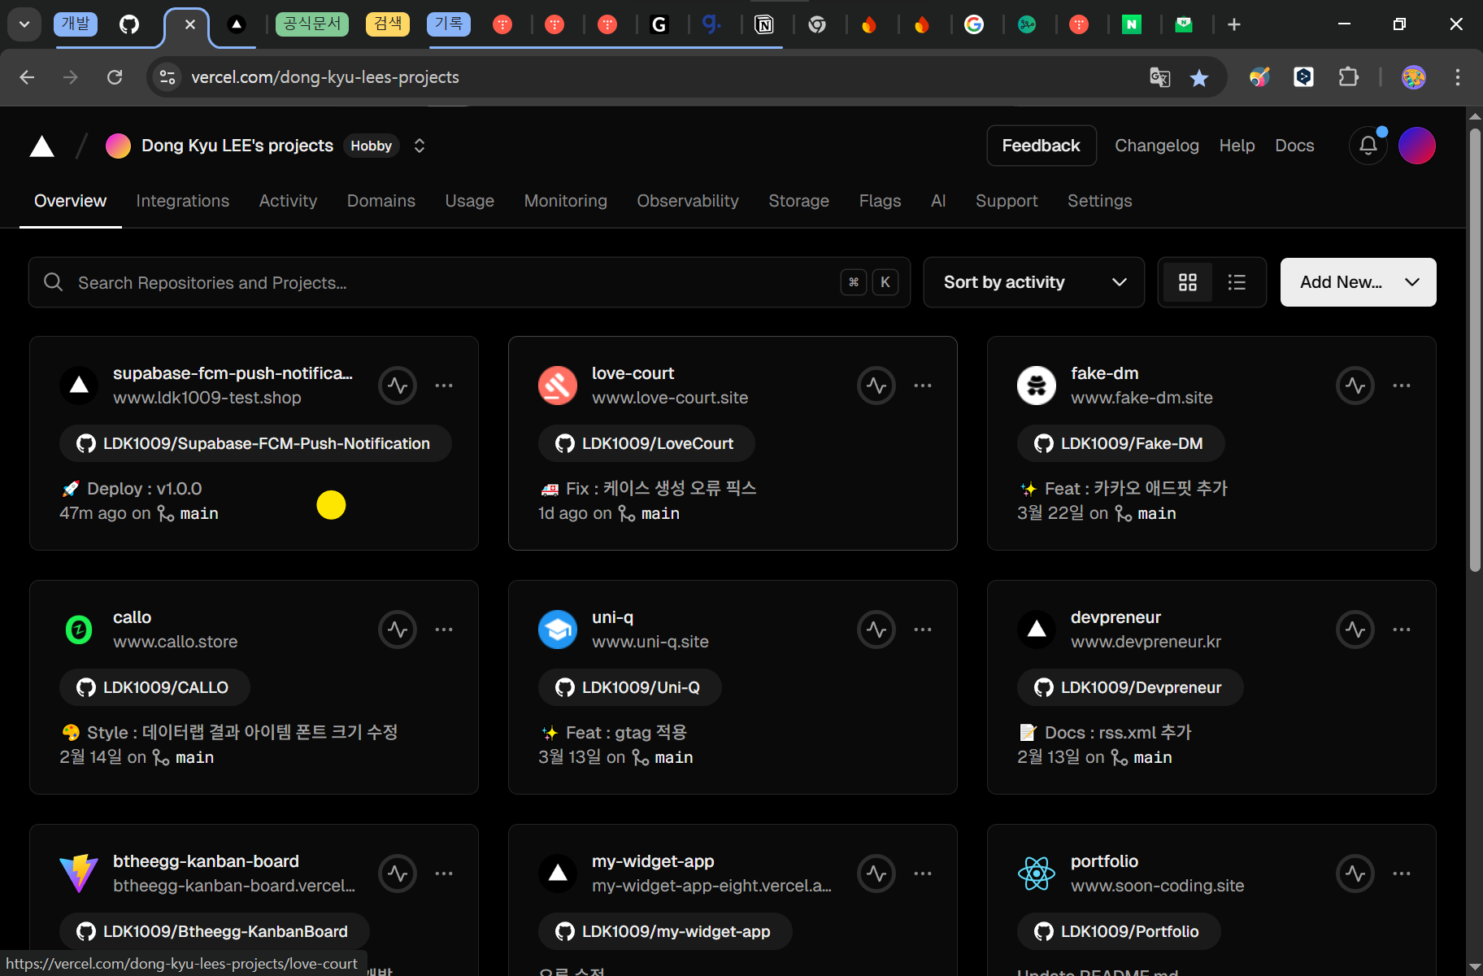Open activity graph for supabase-fcm-push-notifica project
This screenshot has width=1483, height=976.
(x=398, y=386)
